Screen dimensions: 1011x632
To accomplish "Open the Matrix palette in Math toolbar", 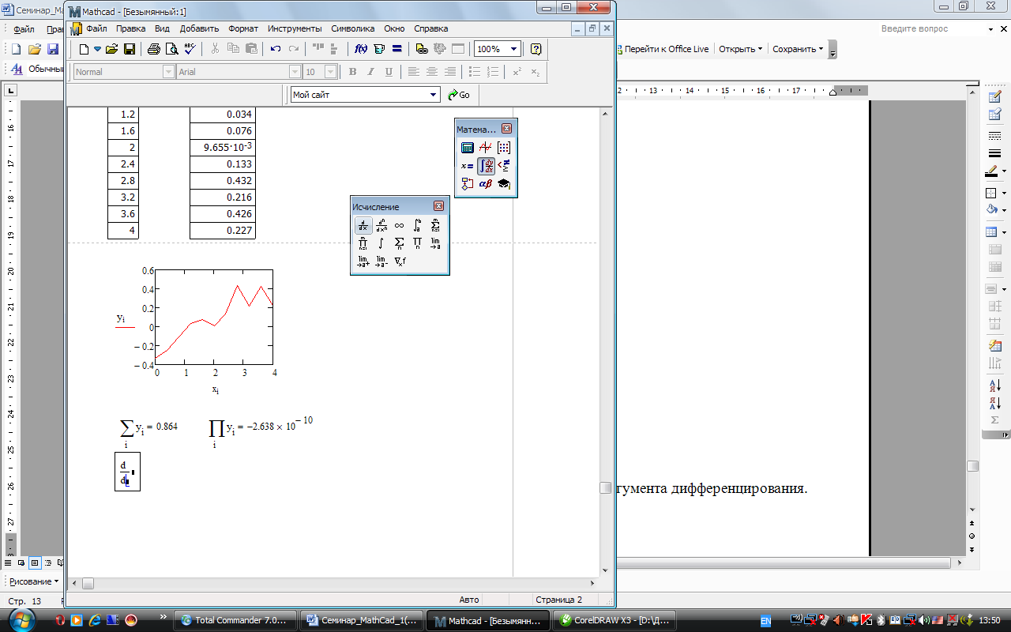I will click(504, 147).
